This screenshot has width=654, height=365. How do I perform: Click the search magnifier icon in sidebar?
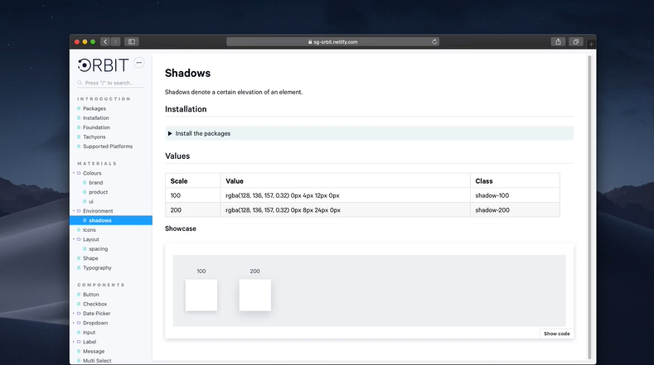coord(80,83)
